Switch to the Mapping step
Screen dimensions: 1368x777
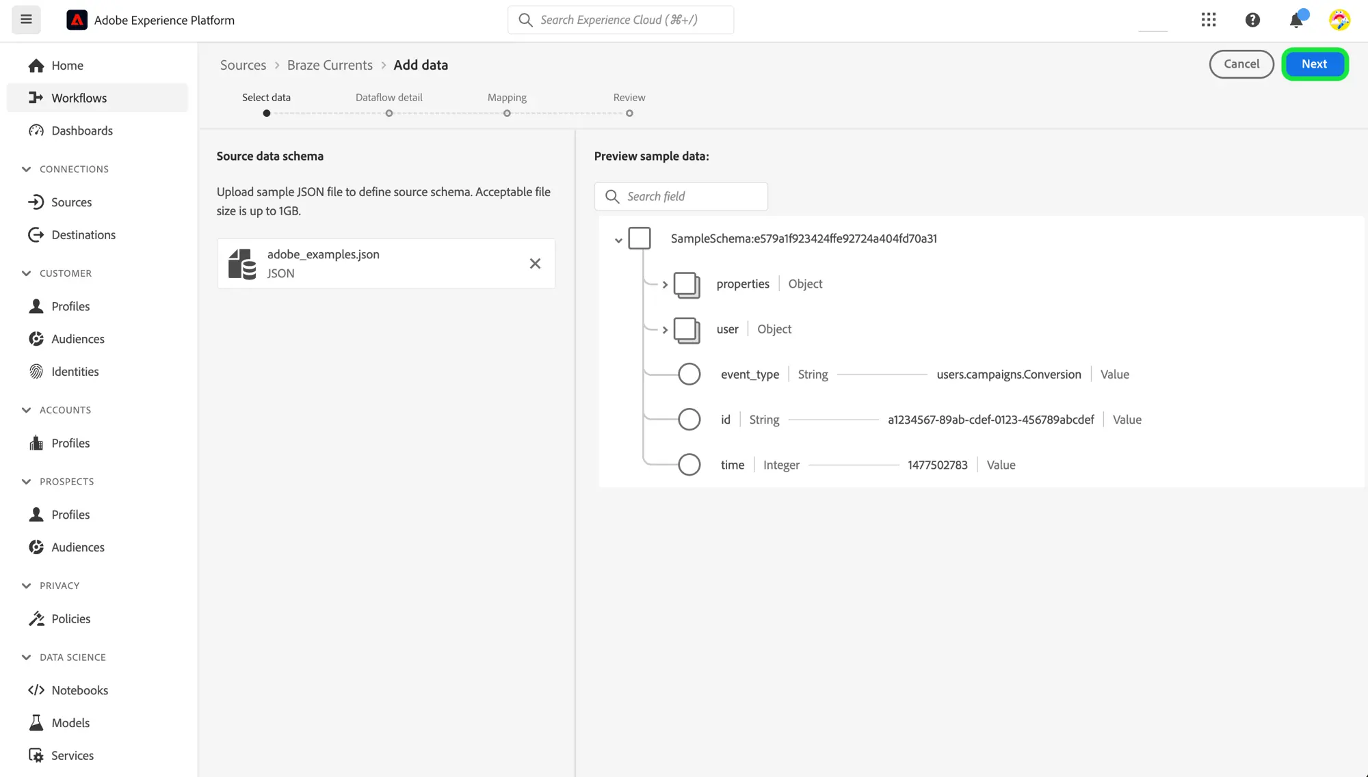tap(507, 97)
